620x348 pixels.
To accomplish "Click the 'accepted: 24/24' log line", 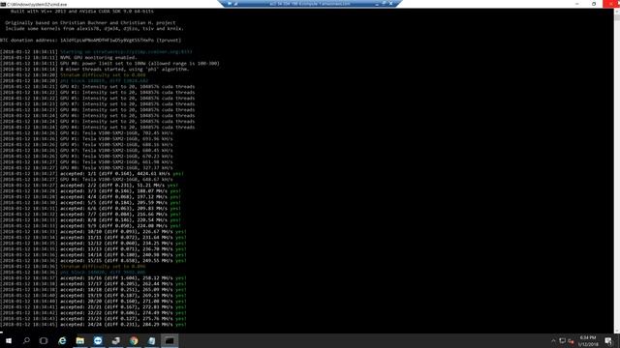I will 93,325.
